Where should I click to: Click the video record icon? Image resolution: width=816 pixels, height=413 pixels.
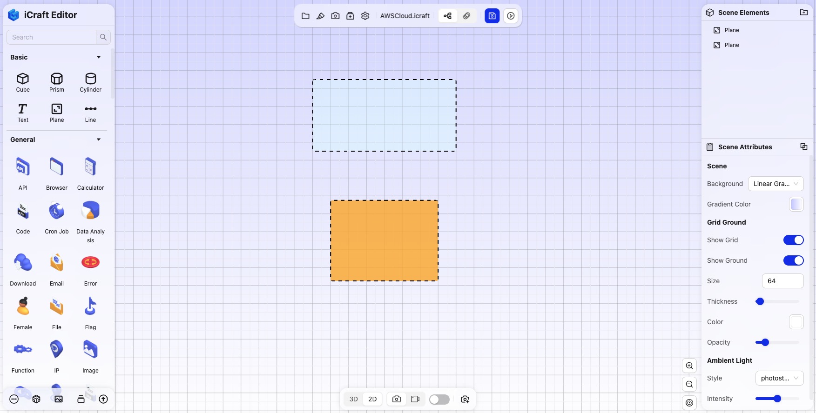point(415,399)
